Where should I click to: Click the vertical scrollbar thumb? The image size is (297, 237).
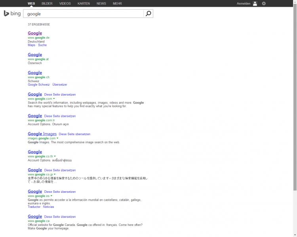pyautogui.click(x=295, y=97)
